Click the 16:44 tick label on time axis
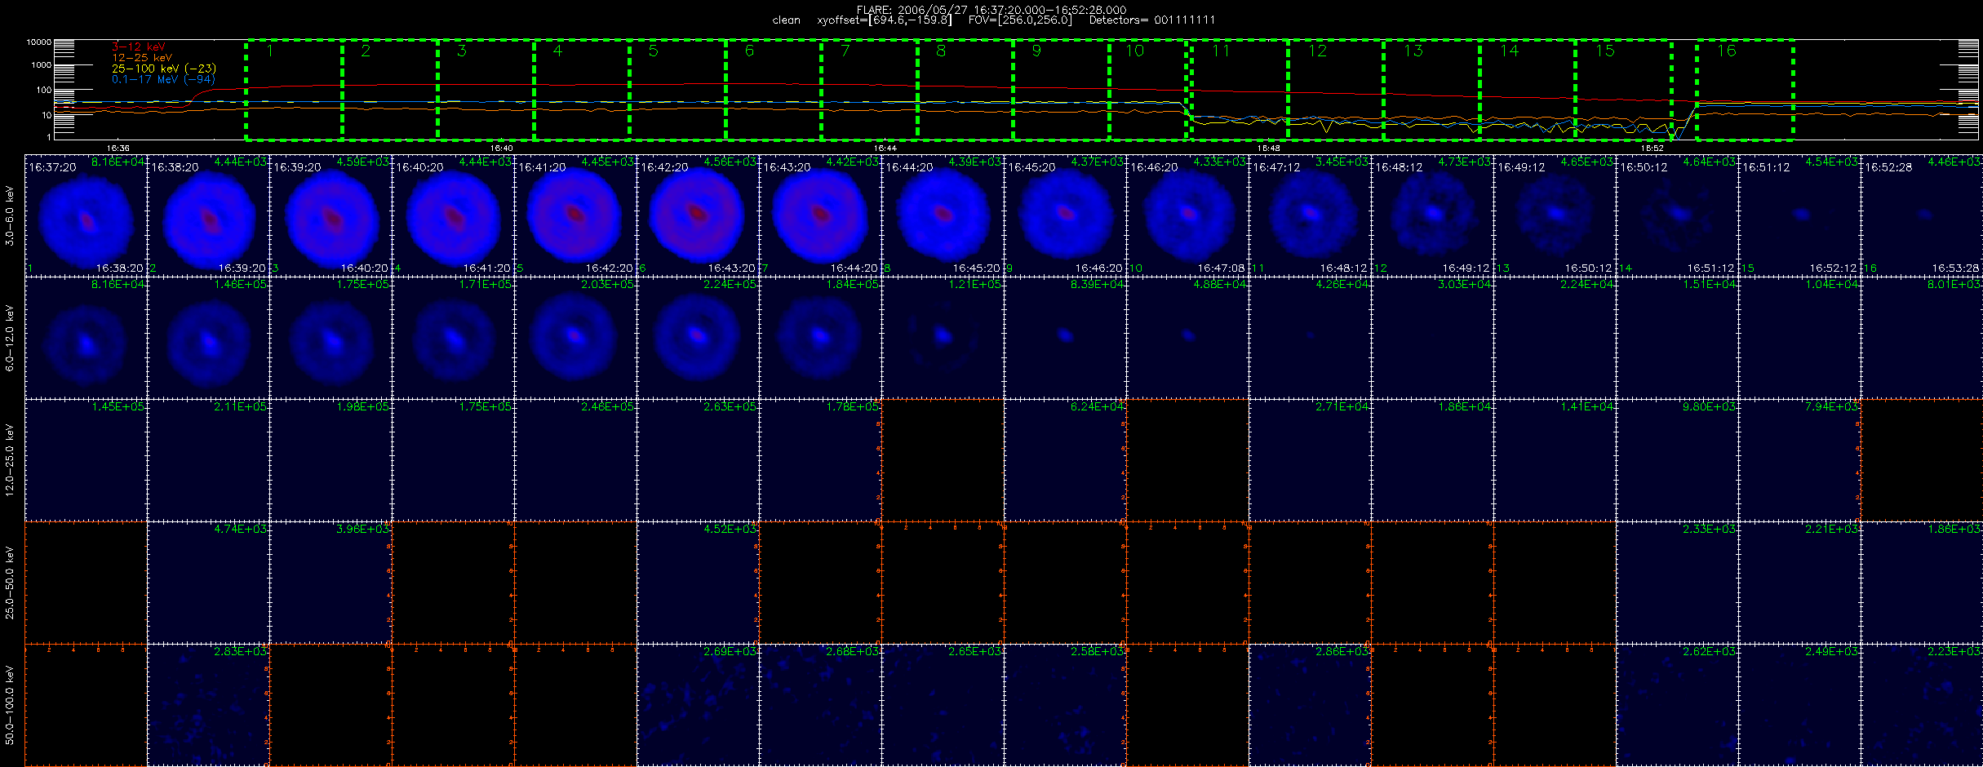 coord(885,148)
